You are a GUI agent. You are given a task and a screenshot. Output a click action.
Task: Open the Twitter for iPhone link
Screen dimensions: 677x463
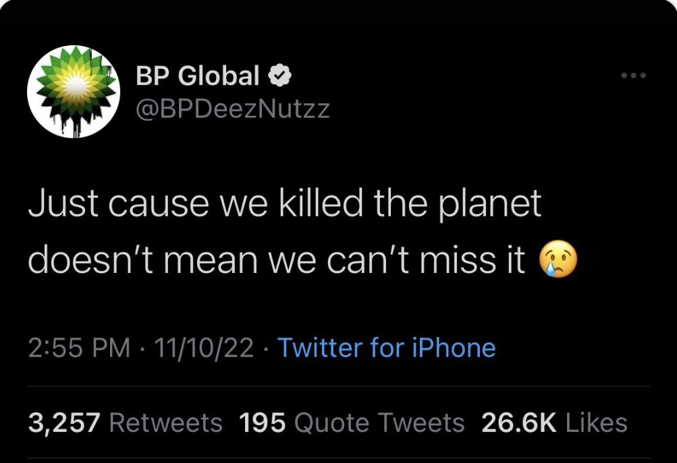386,348
